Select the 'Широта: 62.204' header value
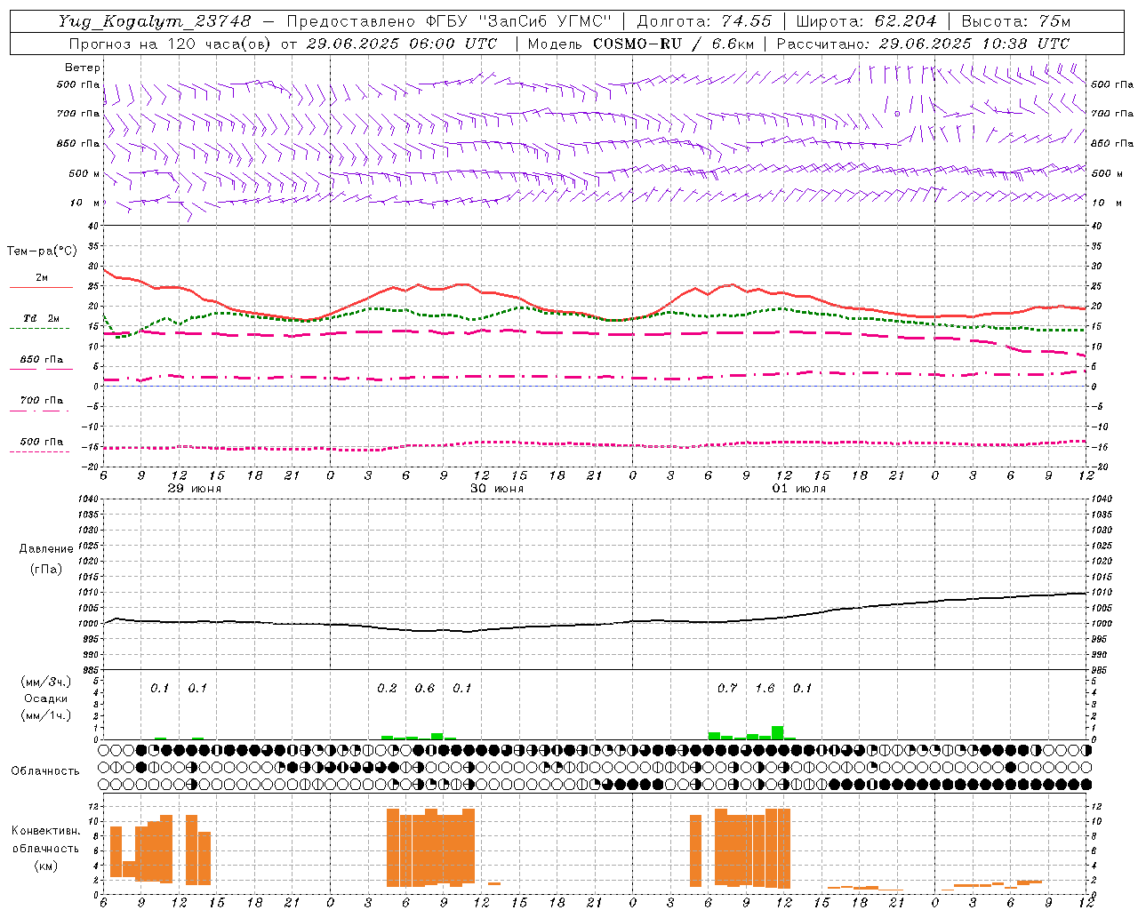Image resolution: width=1138 pixels, height=910 pixels. coord(866,21)
